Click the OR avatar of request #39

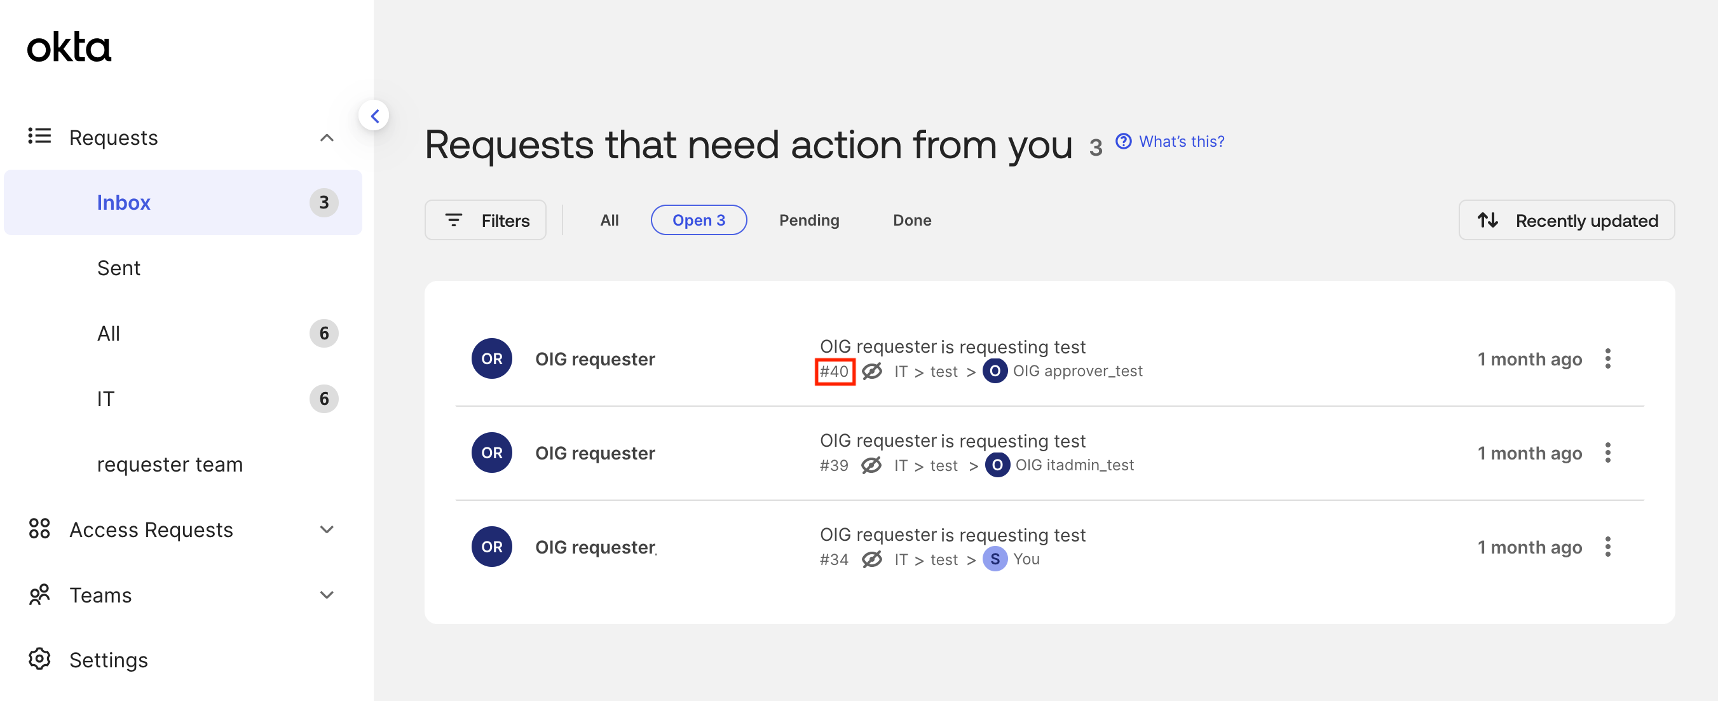pos(491,453)
